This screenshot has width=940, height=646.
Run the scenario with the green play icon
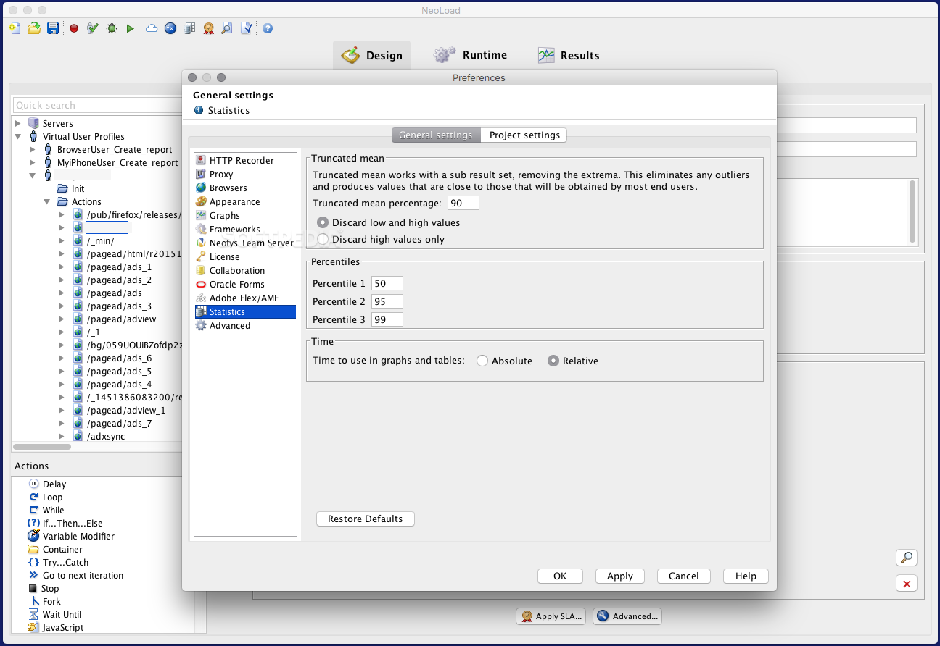click(131, 28)
